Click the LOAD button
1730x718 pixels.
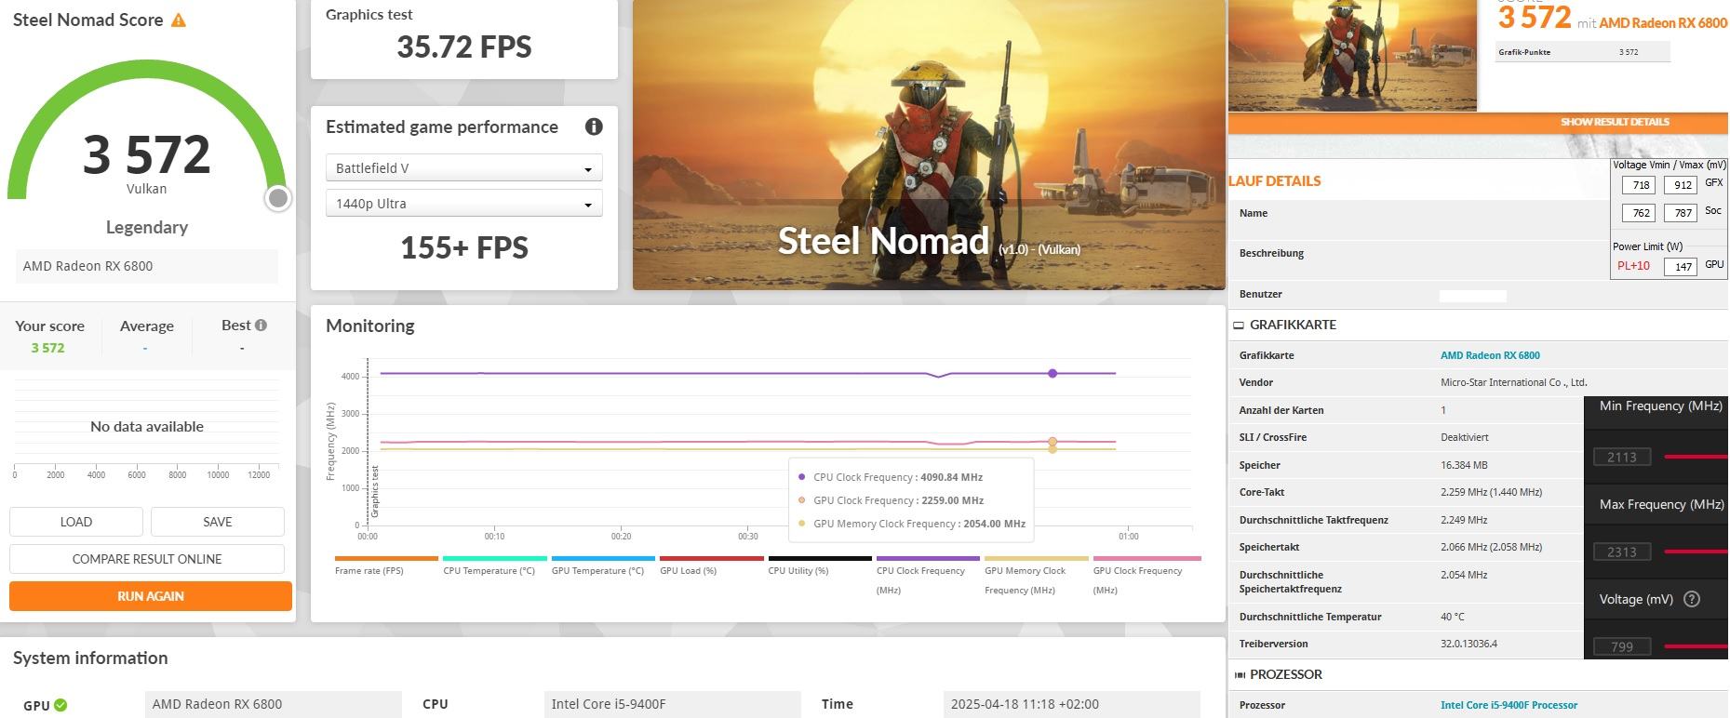pos(76,522)
